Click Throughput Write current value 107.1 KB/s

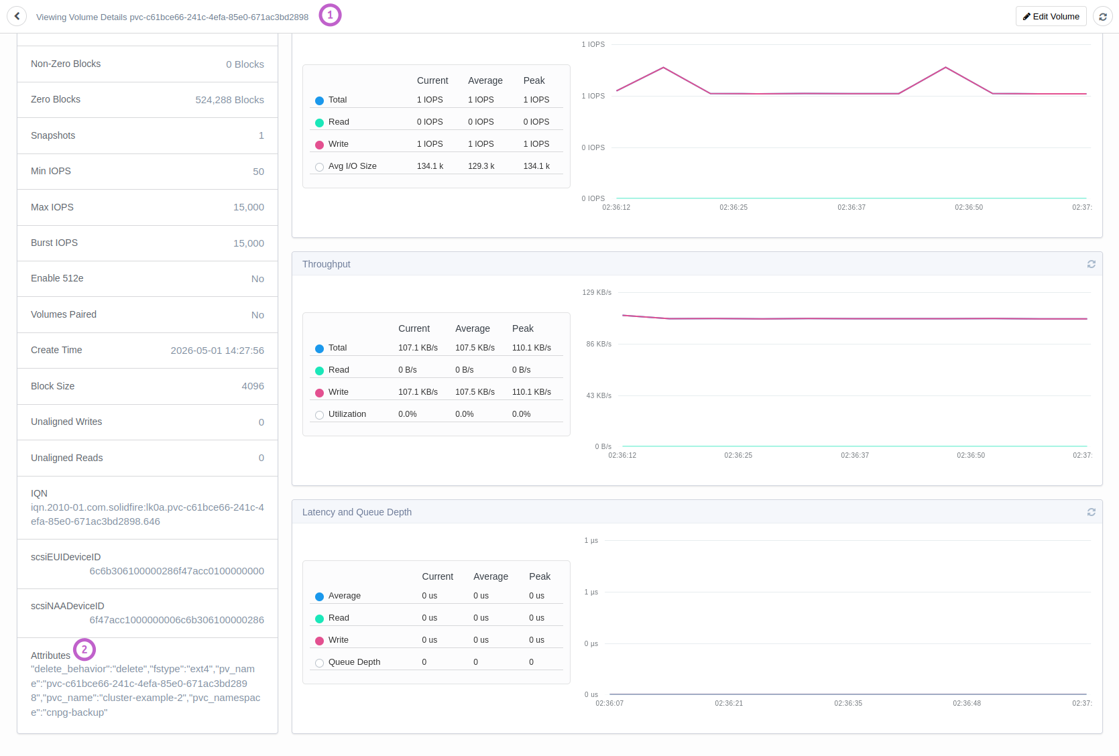418,392
